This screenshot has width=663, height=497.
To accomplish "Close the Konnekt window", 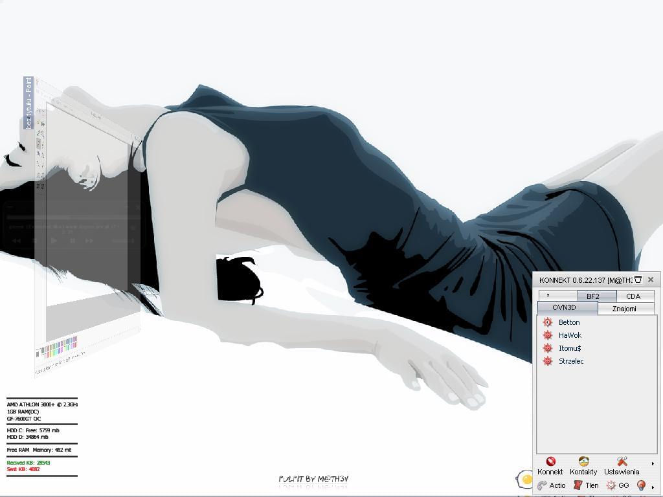I will pos(651,280).
